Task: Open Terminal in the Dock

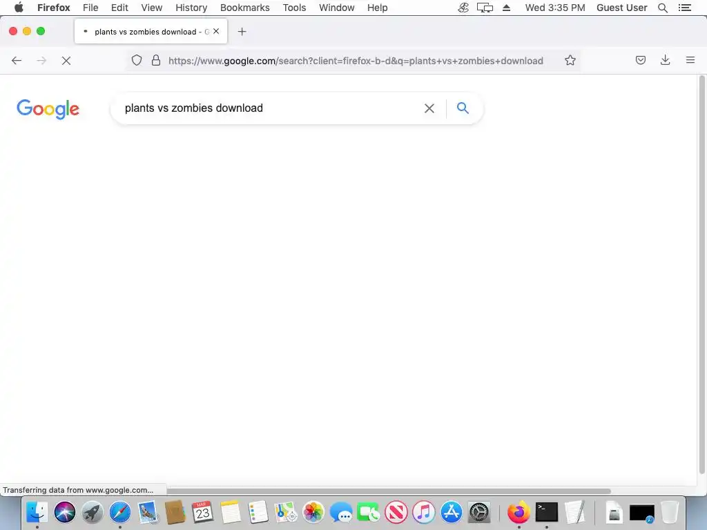Action: click(x=547, y=513)
